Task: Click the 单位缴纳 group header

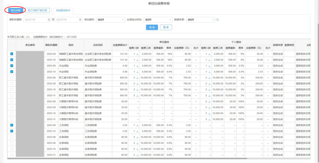Action: coord(164,42)
